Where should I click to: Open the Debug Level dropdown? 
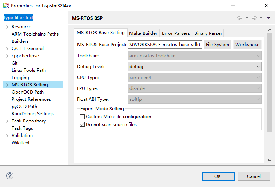point(195,67)
